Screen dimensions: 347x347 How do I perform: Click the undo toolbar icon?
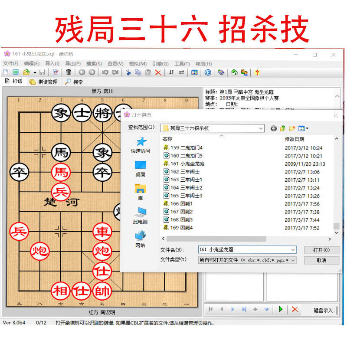point(105,72)
